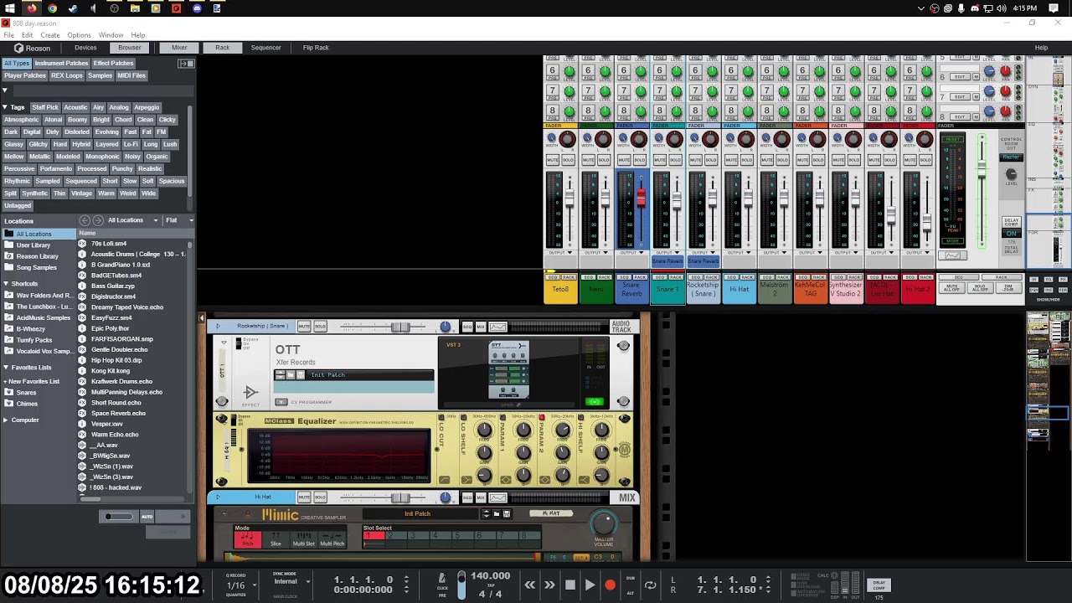Toggle the metronome click
1072x603 pixels.
pos(442,579)
